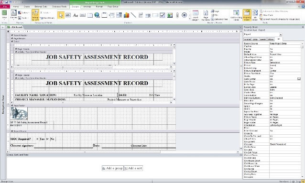Tick the No checkbox beside XIOC Required
Screen dimensions: 305x183
coord(47,139)
